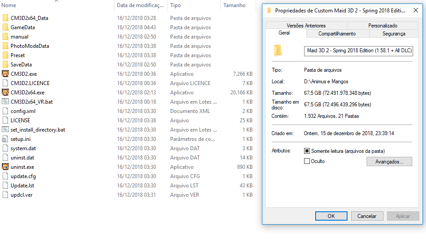Select the file name CM3D2x64.exe
This screenshot has width=426, height=245.
[x=27, y=92]
